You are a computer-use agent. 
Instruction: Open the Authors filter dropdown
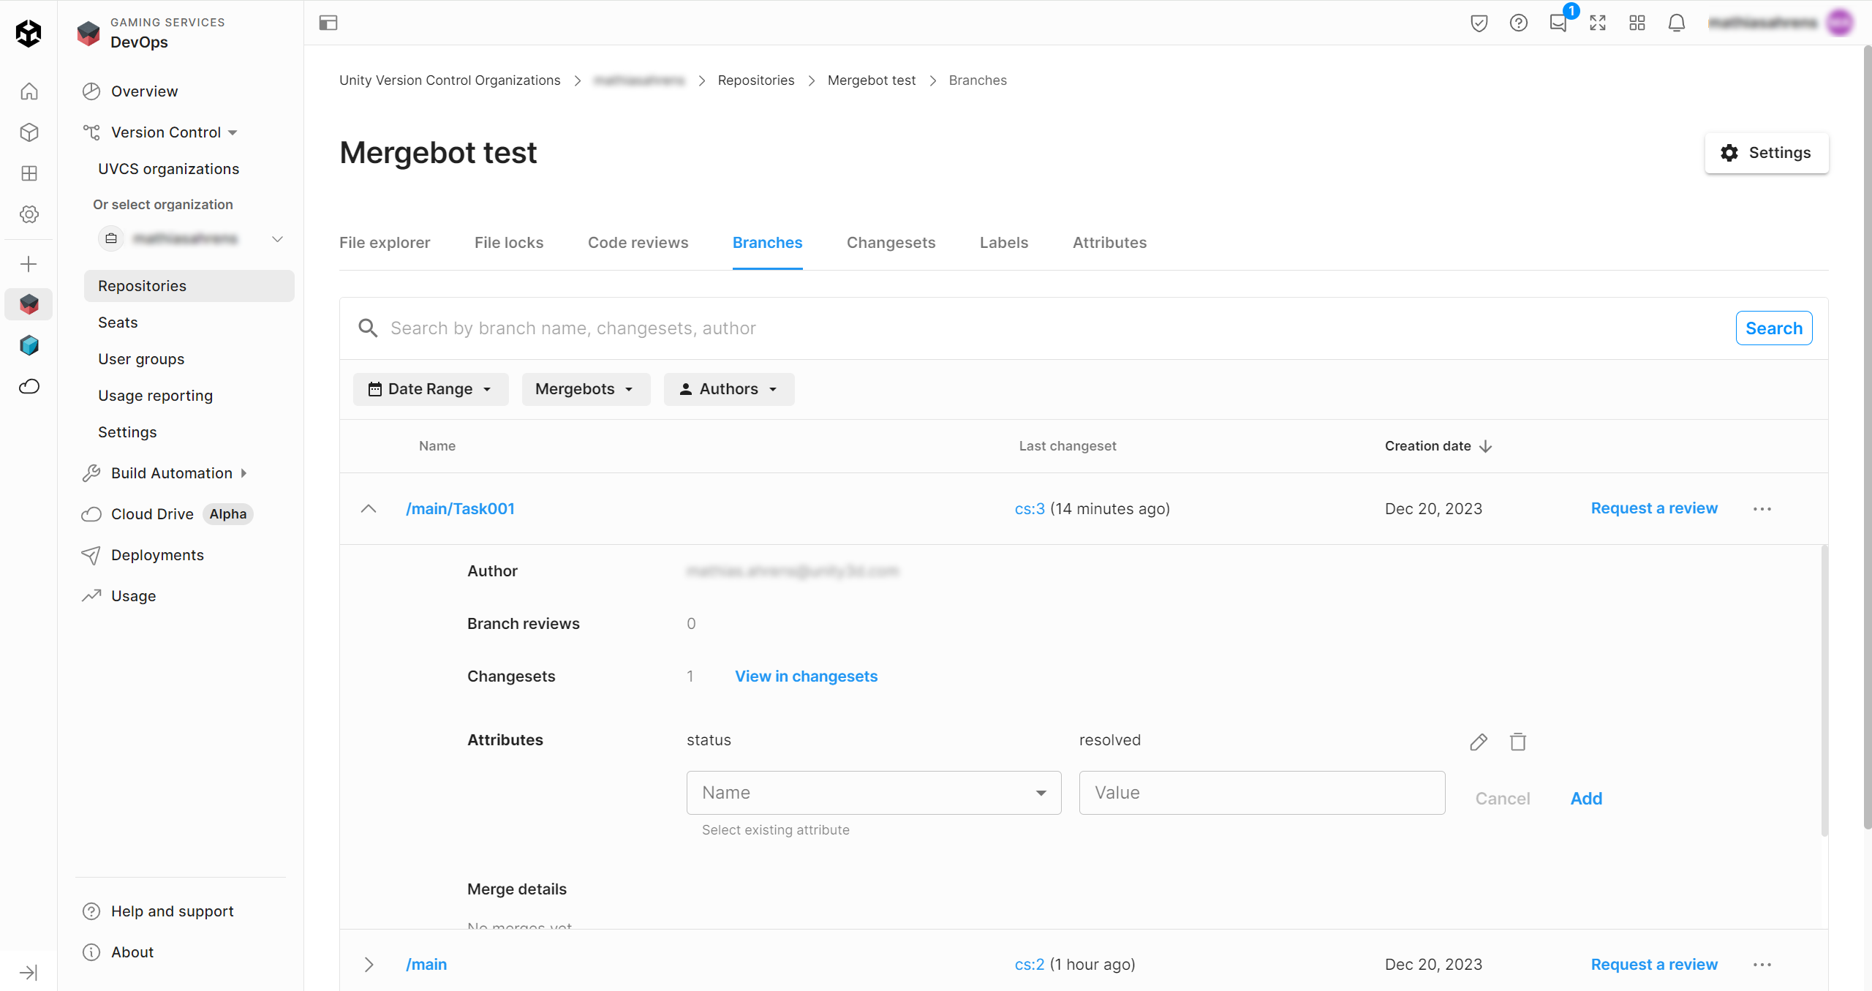click(x=728, y=389)
